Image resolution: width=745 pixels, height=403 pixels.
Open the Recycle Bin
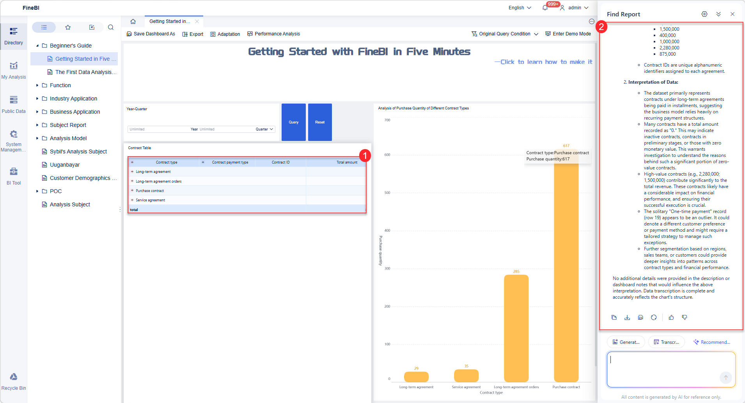[x=14, y=382]
